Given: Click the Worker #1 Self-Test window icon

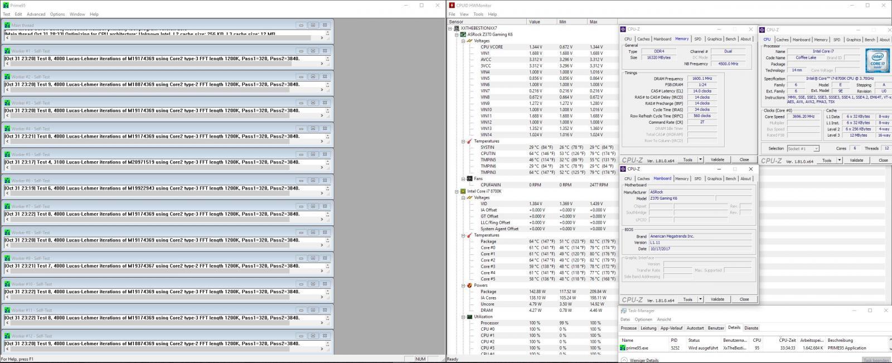Looking at the screenshot, I should [x=7, y=51].
